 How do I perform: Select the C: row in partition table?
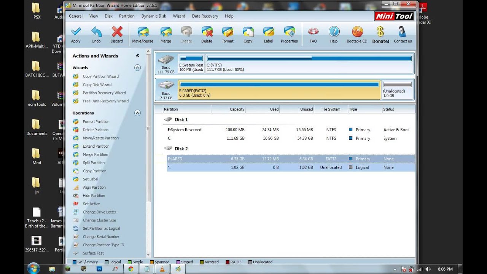tap(291, 139)
